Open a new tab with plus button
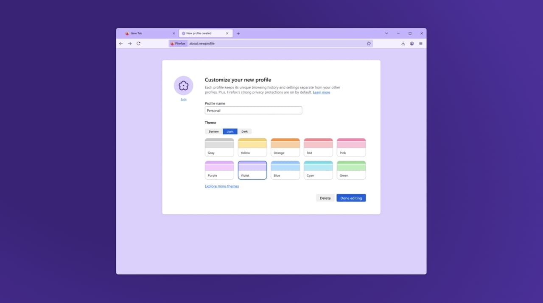Image resolution: width=543 pixels, height=303 pixels. pos(238,33)
